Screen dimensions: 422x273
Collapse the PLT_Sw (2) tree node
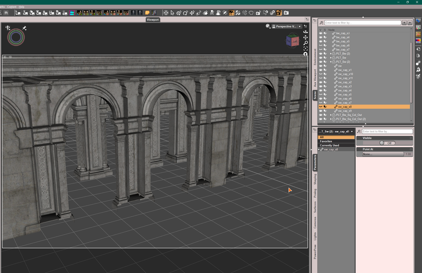[x=331, y=62]
